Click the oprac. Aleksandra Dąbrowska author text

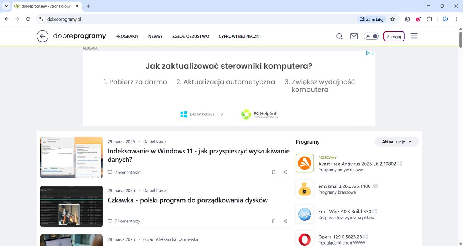click(x=171, y=239)
